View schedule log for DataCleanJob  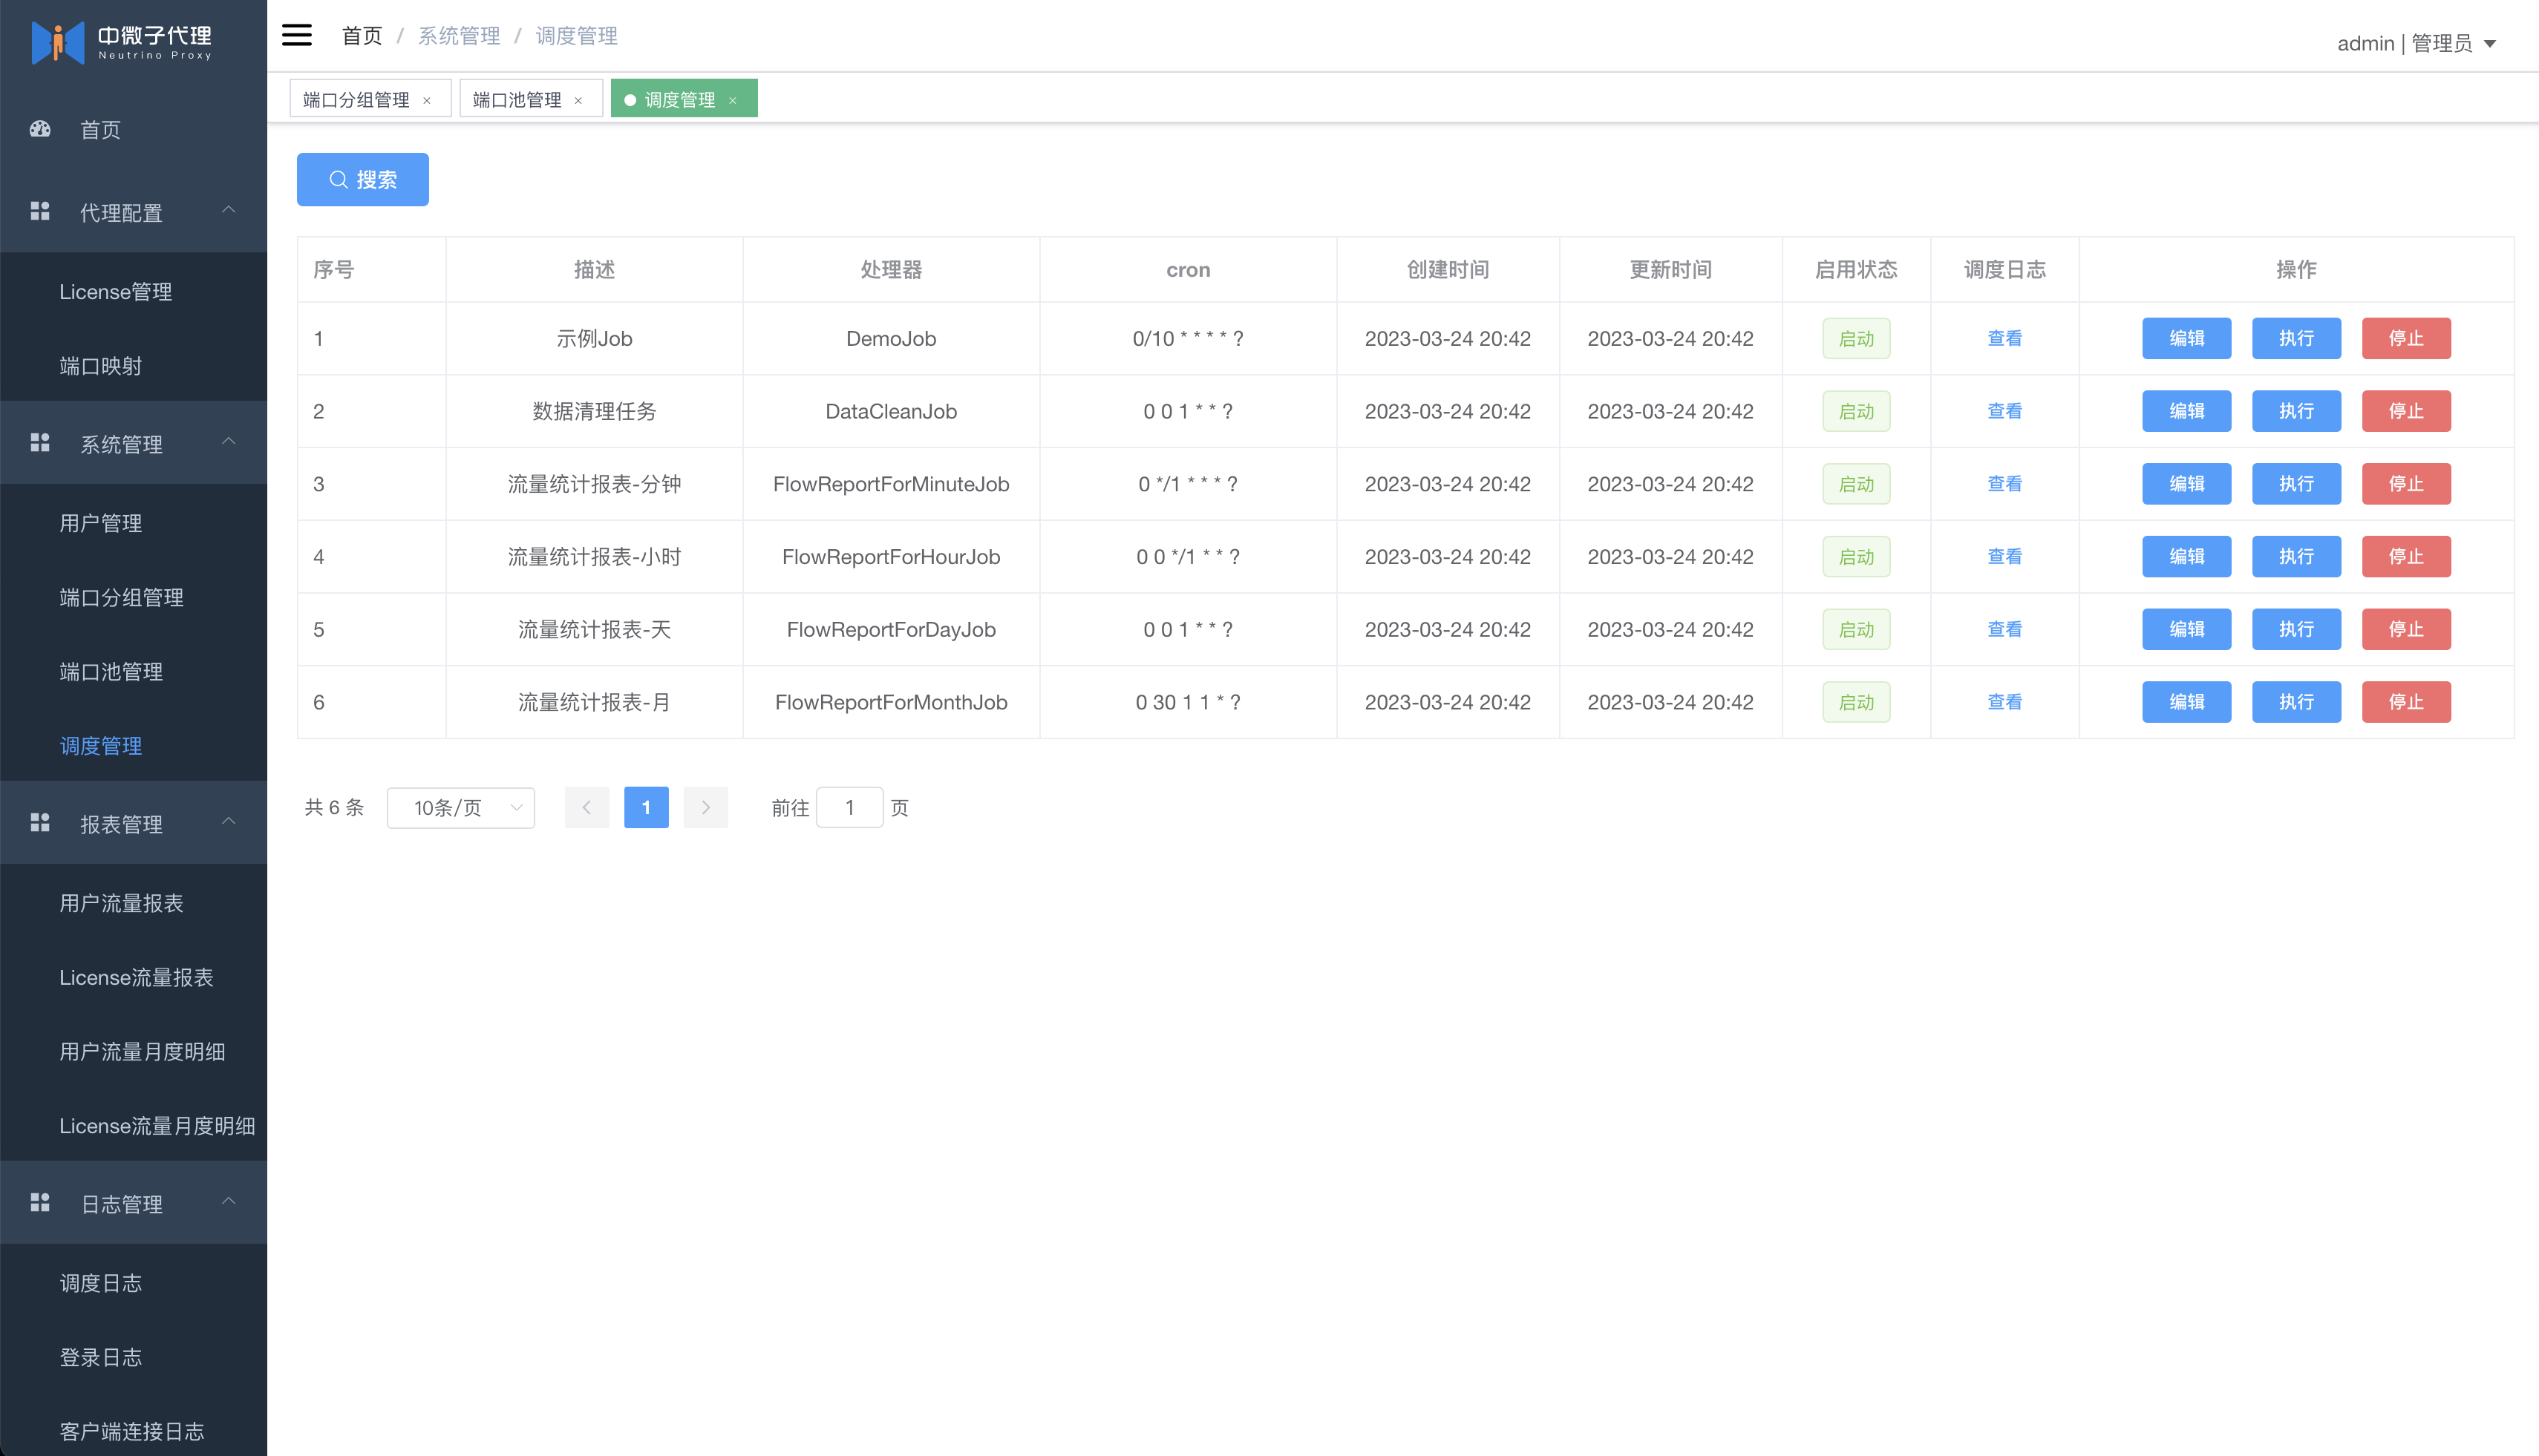click(2004, 411)
